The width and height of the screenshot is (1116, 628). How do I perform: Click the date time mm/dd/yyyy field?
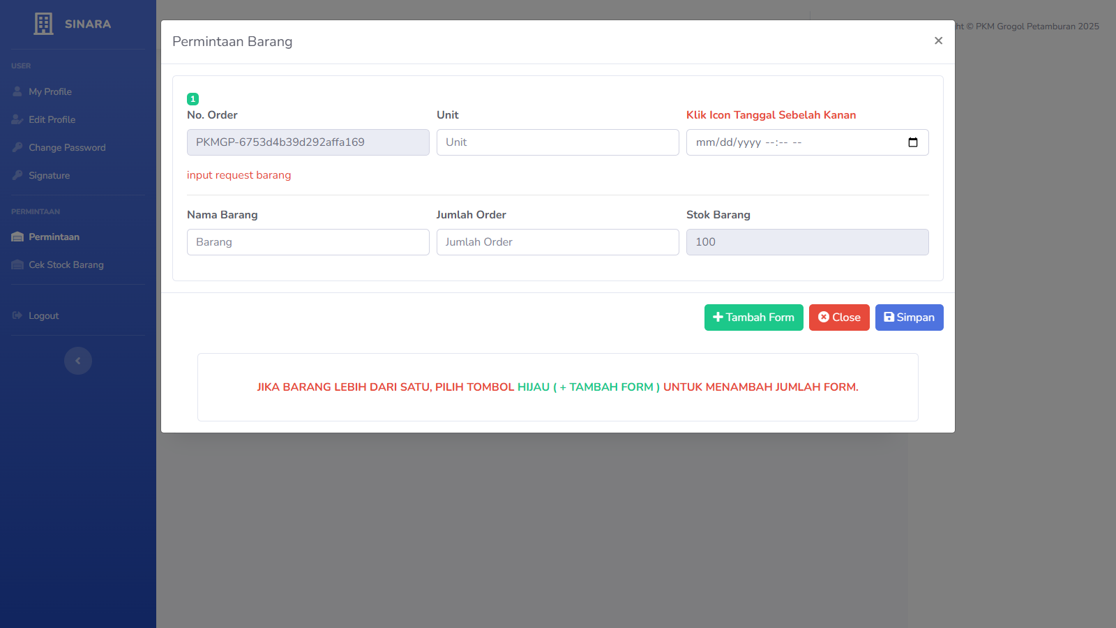(788, 142)
